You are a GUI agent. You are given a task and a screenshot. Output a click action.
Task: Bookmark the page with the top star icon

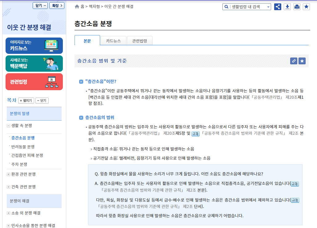coord(306,6)
